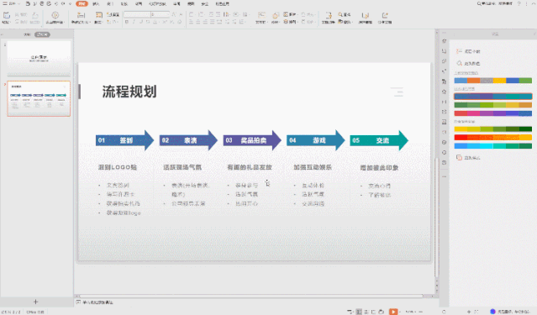This screenshot has height=315, width=537.
Task: Click the Paste icon in ribbon
Action: 7,15
